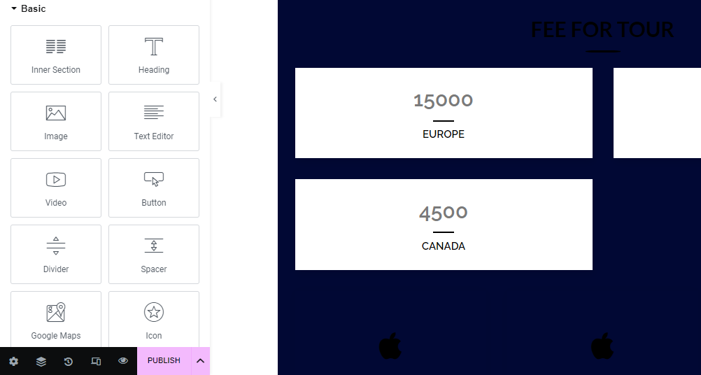Open the Navigator layers icon

(41, 362)
